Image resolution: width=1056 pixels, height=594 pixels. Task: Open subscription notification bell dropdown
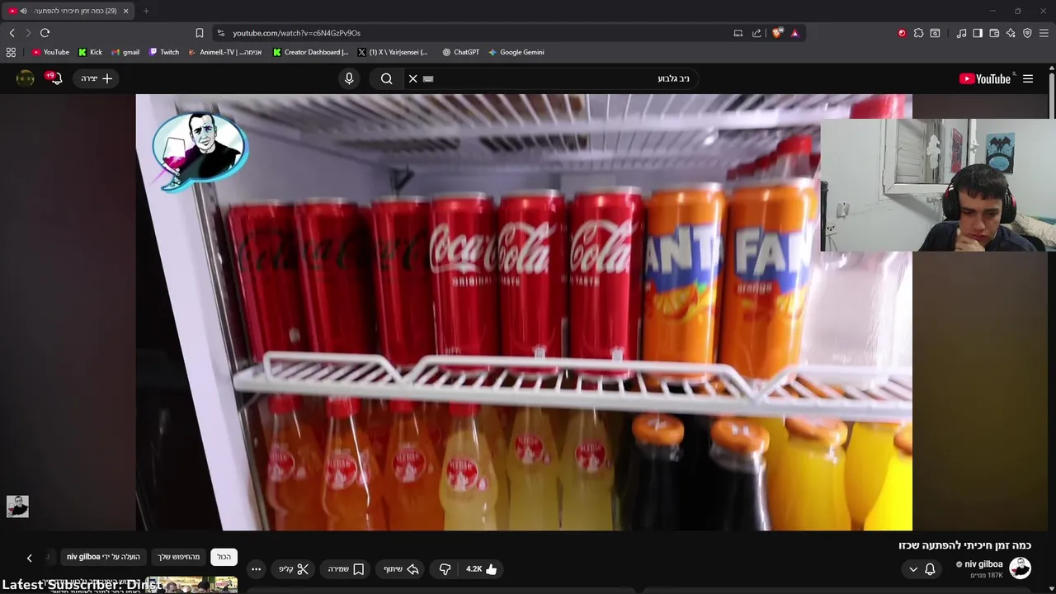(922, 569)
